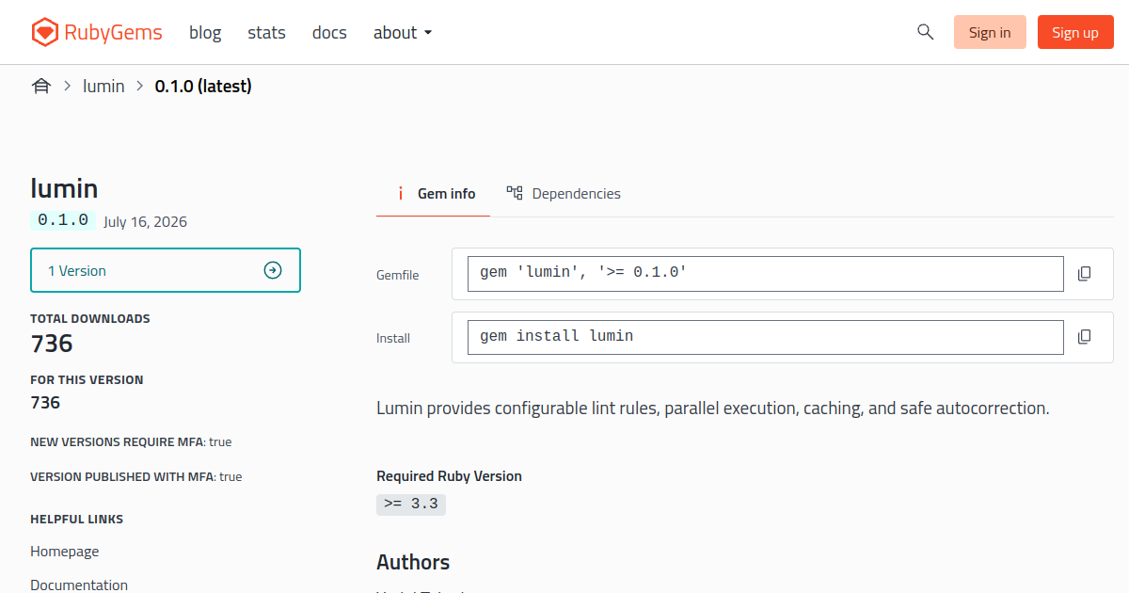This screenshot has height=593, width=1129.
Task: Click the Authors heading
Action: [413, 563]
